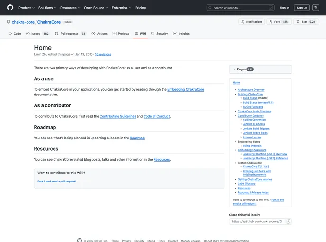Open Architecture Overview in sidebar

coord(251,90)
